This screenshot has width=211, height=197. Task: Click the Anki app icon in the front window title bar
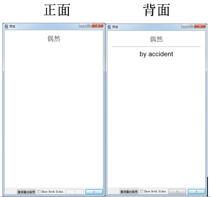coord(6,27)
